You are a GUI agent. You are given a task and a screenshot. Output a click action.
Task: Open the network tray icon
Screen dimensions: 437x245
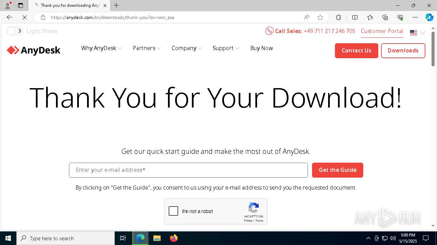click(x=385, y=238)
